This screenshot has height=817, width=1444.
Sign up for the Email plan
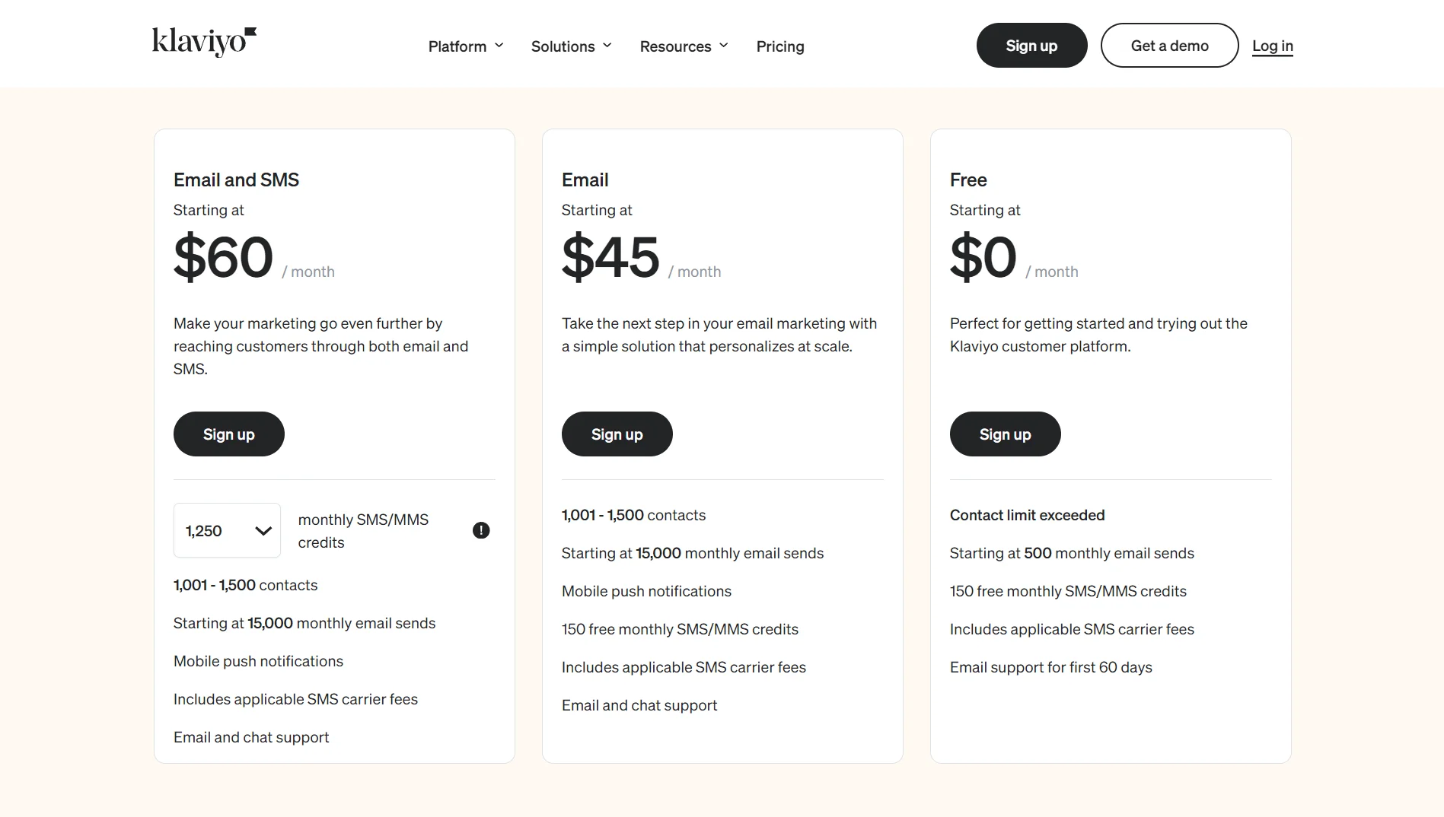(x=617, y=434)
